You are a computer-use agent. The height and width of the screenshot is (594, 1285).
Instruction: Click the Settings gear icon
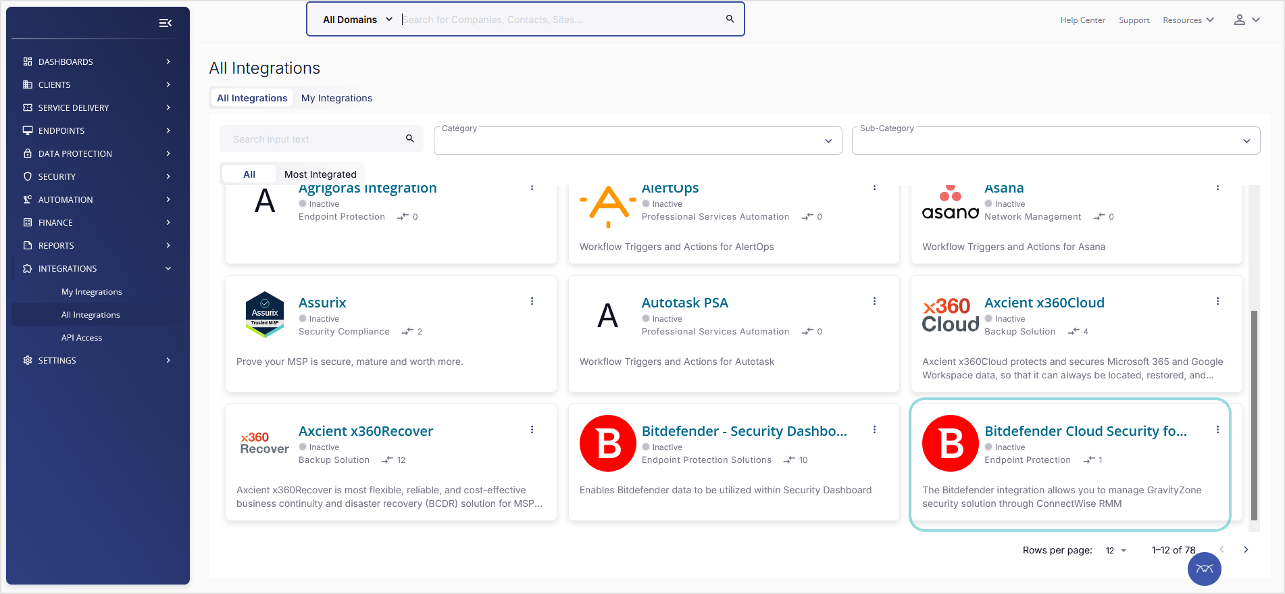(x=28, y=360)
